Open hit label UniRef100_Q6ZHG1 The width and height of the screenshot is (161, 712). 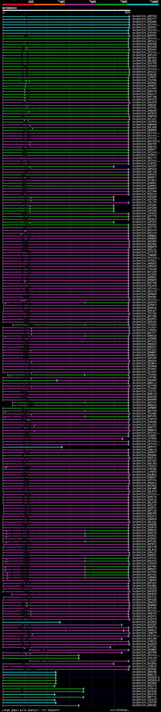point(144,83)
